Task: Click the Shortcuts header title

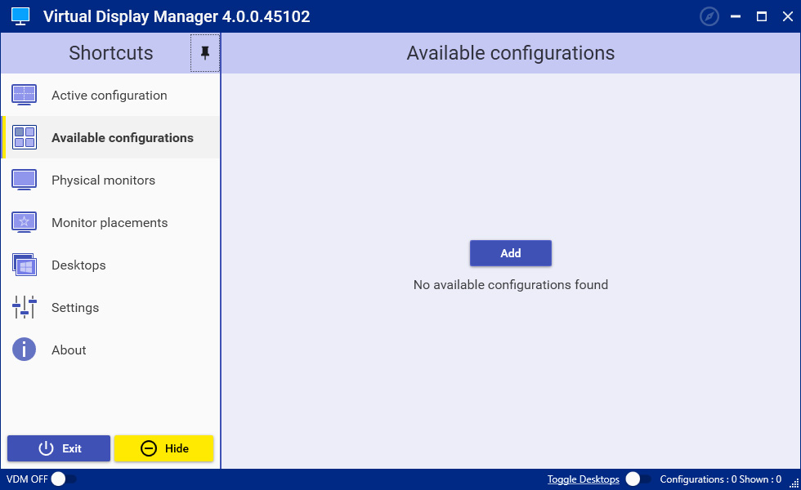Action: click(111, 53)
